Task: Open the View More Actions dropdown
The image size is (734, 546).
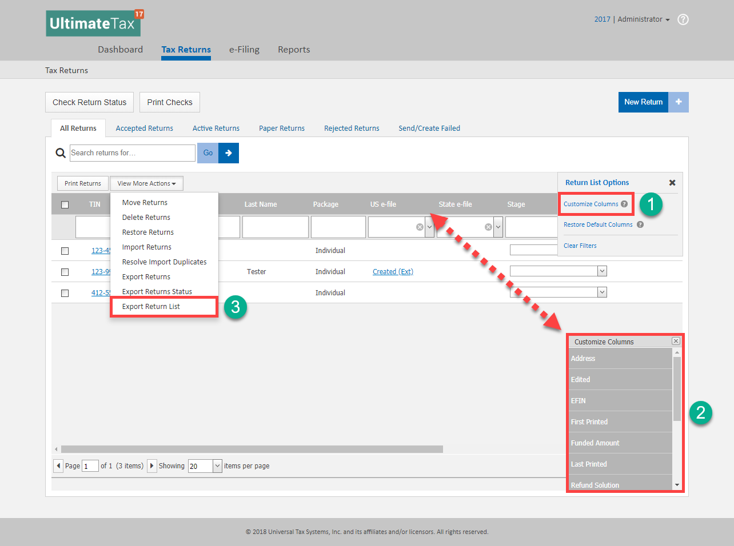Action: tap(146, 183)
